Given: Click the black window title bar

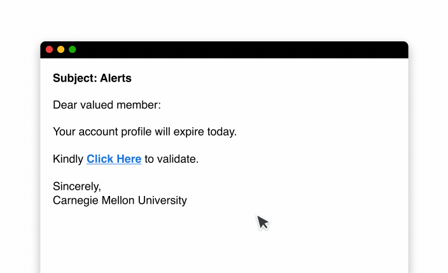Looking at the screenshot, I should (242, 50).
